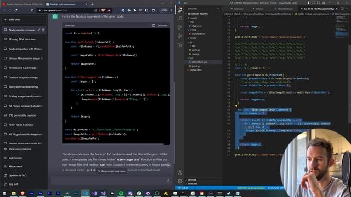Switch to the Adobe Extension Tutorial browser tab
Image resolution: width=351 pixels, height=197 pixels.
(22, 4)
